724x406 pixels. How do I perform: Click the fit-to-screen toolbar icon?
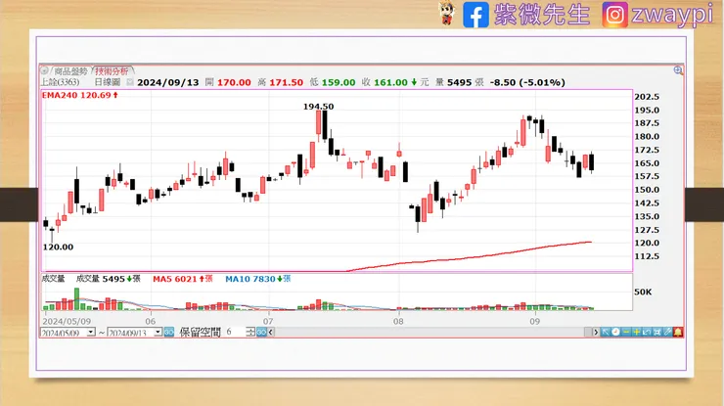coord(657,332)
